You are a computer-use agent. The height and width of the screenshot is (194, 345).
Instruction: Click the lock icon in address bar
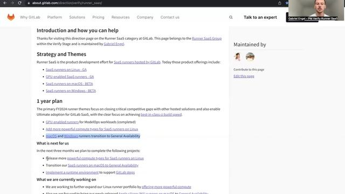29,3
